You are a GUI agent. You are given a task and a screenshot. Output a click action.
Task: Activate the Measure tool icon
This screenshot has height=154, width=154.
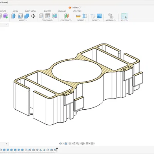tap(78, 16)
